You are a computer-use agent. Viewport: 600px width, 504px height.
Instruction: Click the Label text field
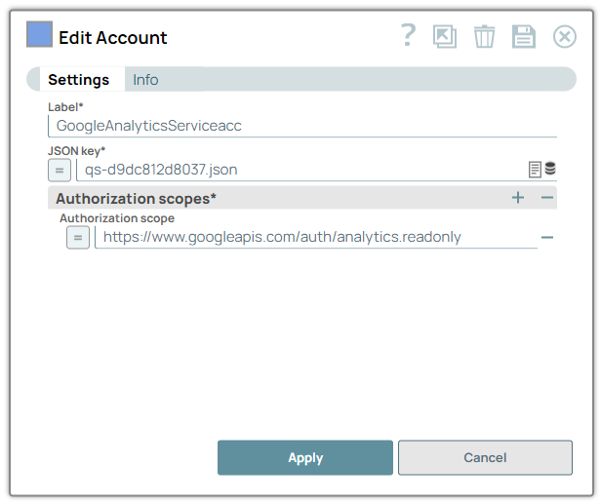301,126
